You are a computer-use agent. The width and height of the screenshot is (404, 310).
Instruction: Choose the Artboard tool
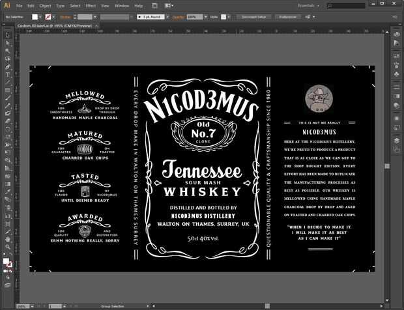coord(8,224)
